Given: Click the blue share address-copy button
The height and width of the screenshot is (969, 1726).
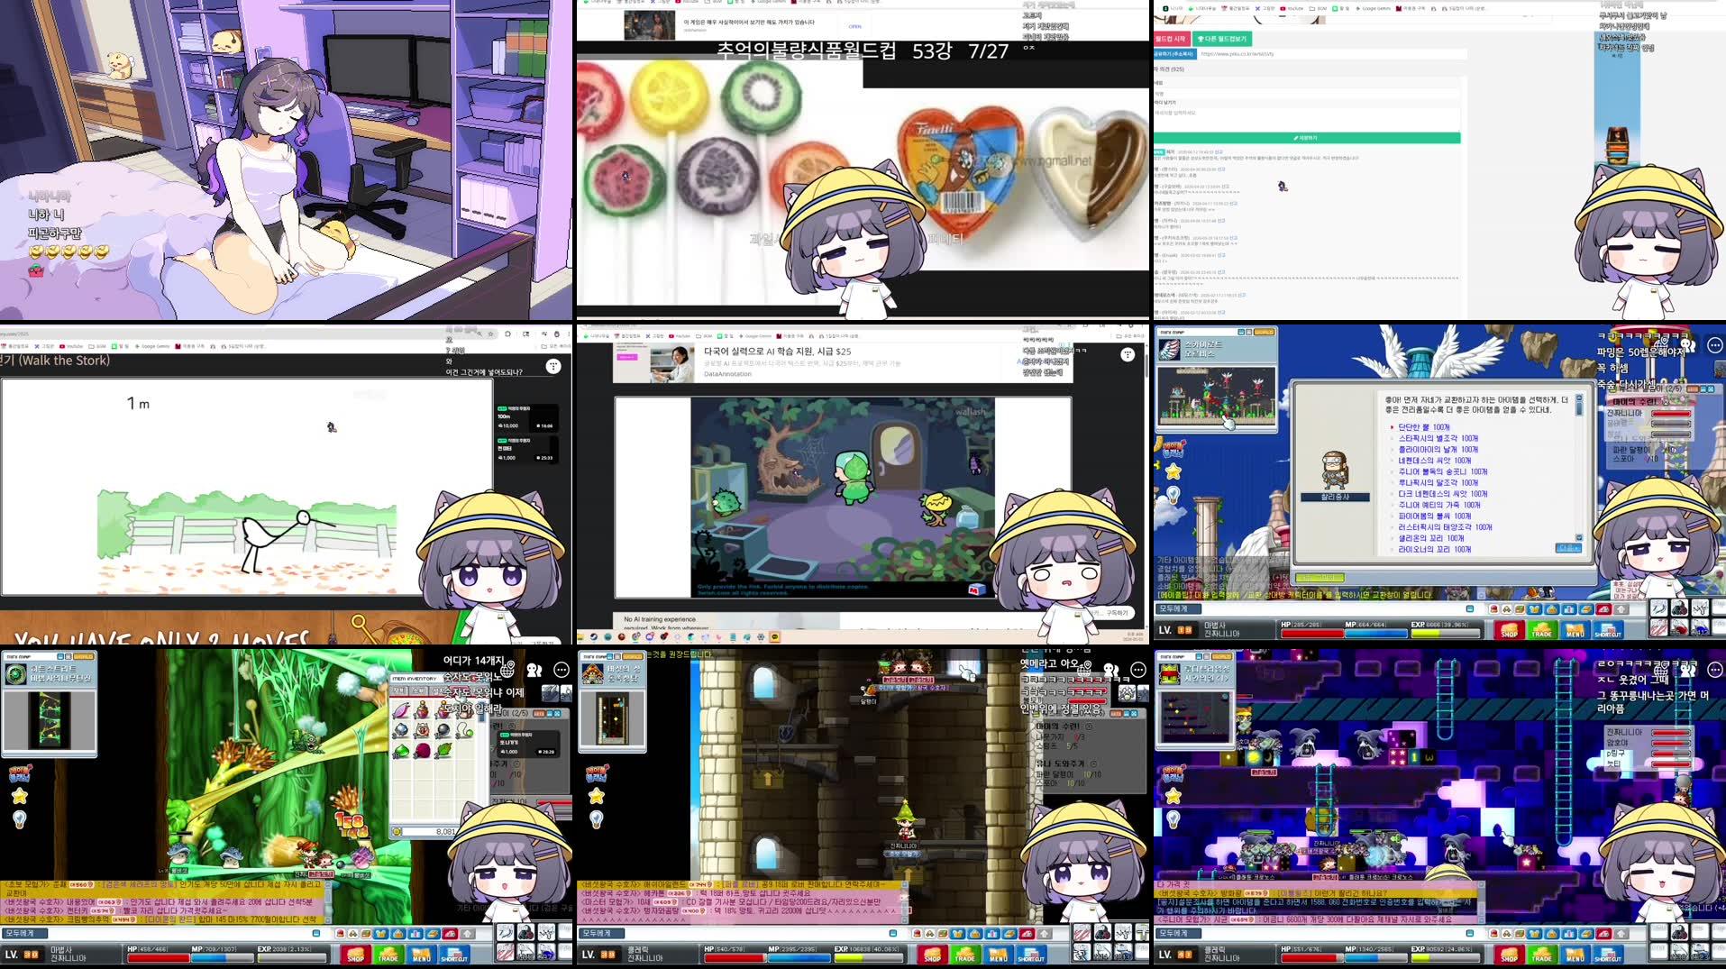Looking at the screenshot, I should (1174, 54).
